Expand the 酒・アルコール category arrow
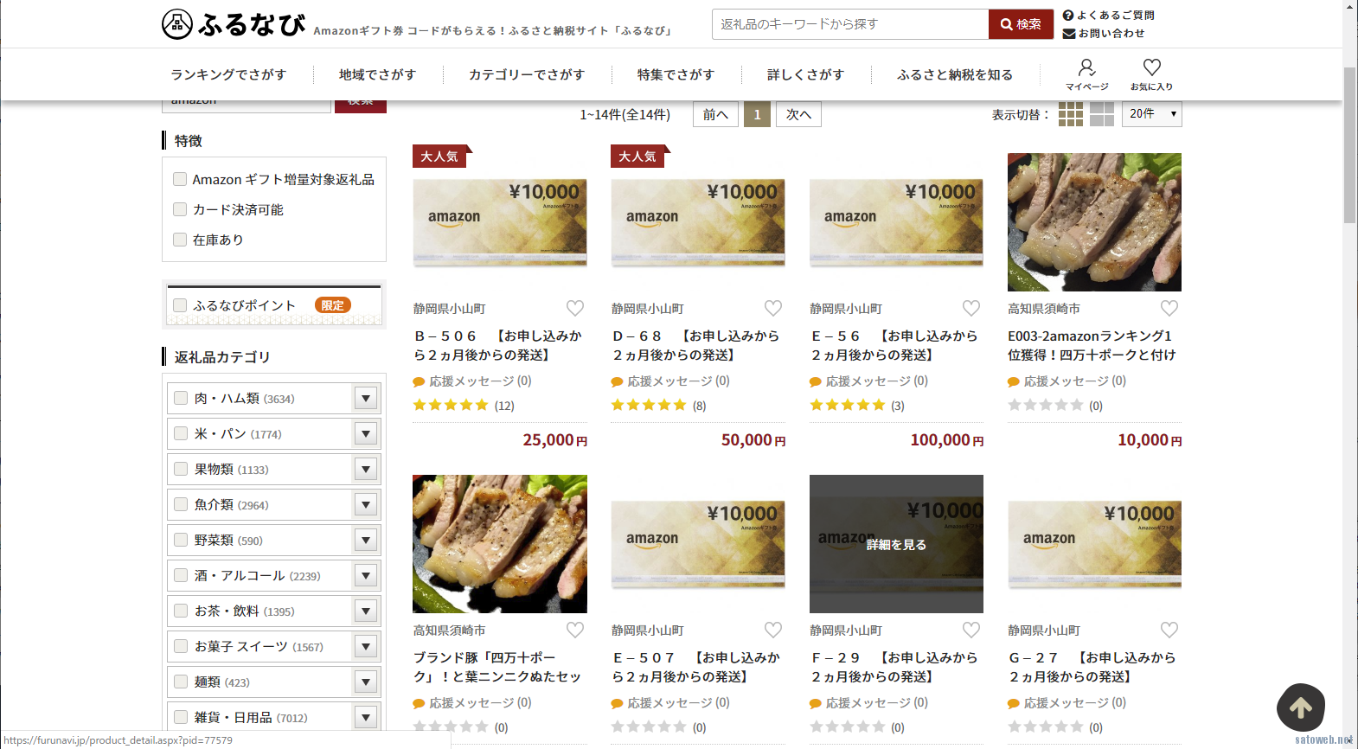This screenshot has height=749, width=1358. 366,575
